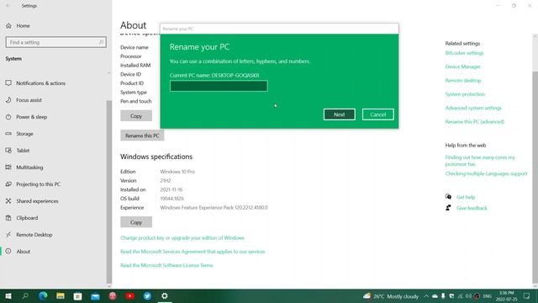The image size is (538, 303).
Task: Open Change product key or upgrade link
Action: tap(182, 237)
